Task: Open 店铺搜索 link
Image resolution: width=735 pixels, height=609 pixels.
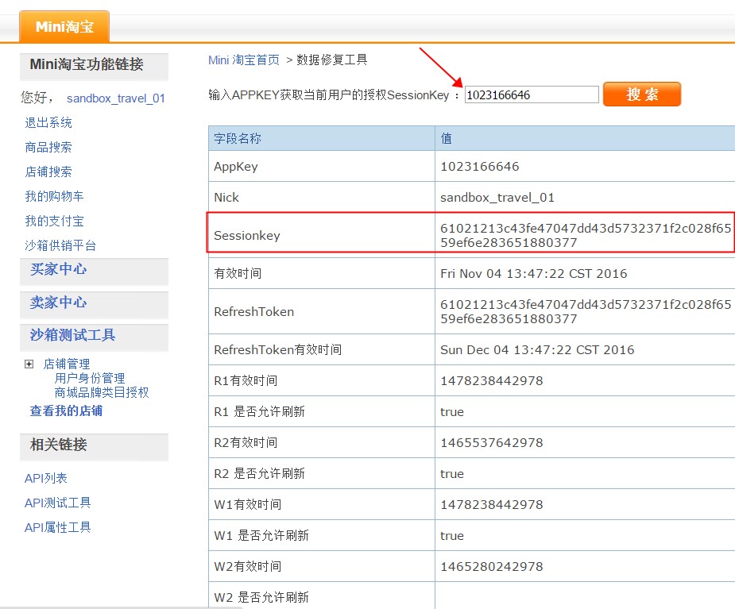Action: coord(48,172)
